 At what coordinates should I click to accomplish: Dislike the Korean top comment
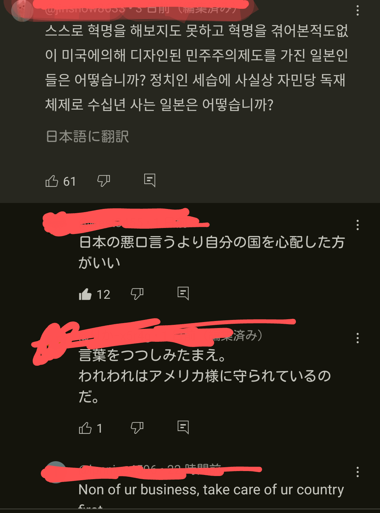(x=103, y=181)
